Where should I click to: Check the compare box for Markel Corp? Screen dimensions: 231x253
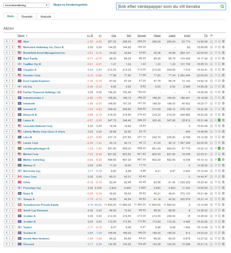(211, 154)
